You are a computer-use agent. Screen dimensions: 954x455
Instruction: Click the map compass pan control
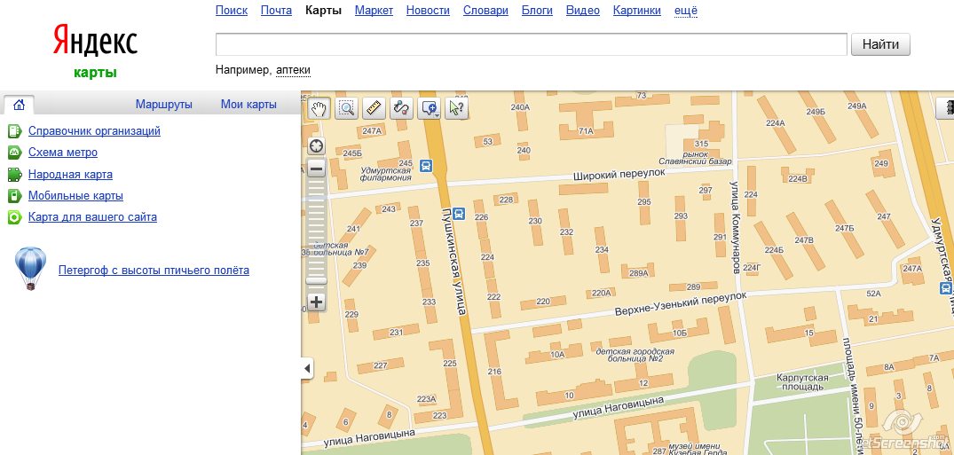[x=316, y=145]
